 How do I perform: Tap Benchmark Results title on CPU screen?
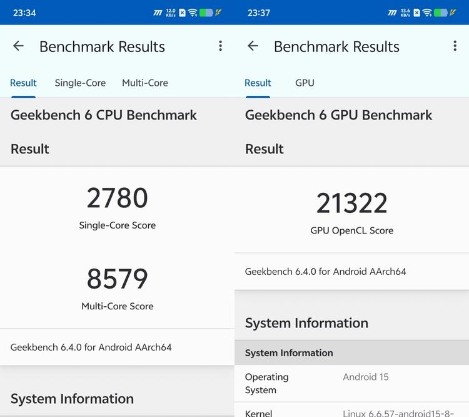point(102,47)
